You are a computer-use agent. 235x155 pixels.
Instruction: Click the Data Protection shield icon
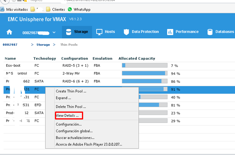pos(126,32)
